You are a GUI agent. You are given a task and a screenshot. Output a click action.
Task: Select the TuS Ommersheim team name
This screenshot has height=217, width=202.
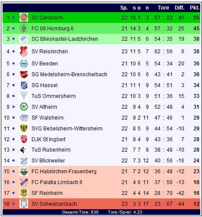click(54, 96)
